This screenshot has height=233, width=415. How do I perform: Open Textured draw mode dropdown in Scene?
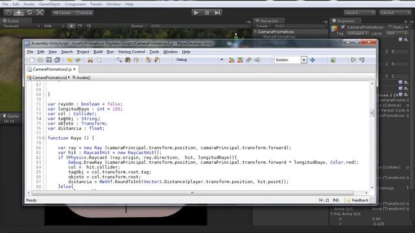tap(21, 26)
